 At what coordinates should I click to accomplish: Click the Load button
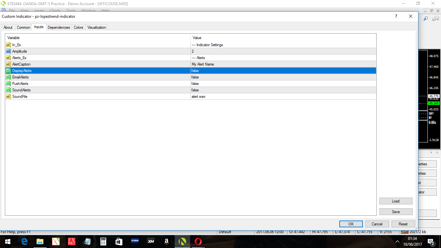(396, 201)
